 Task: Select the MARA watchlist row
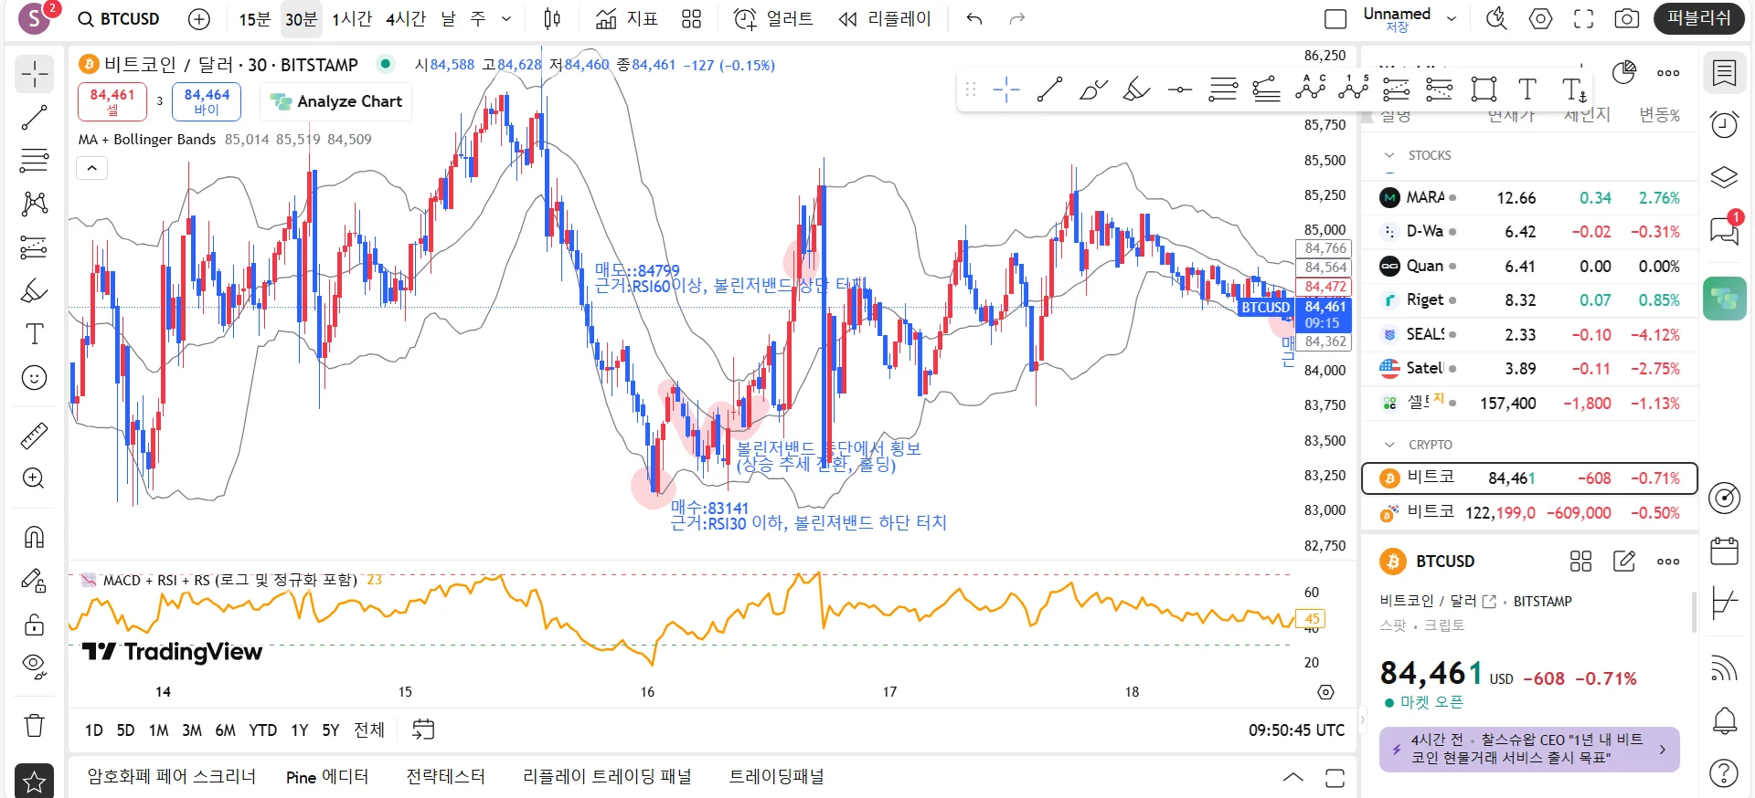tap(1530, 198)
